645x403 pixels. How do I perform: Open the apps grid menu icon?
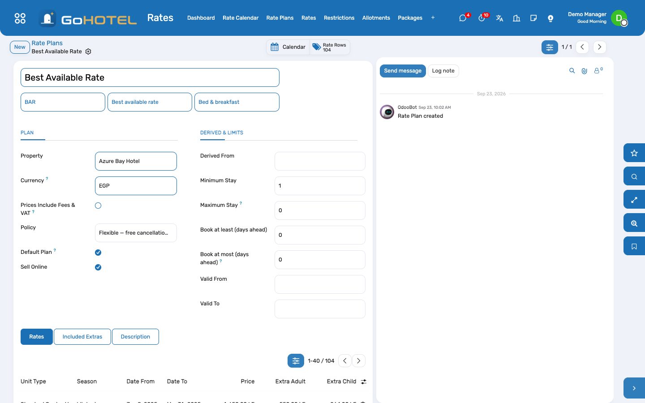point(20,18)
